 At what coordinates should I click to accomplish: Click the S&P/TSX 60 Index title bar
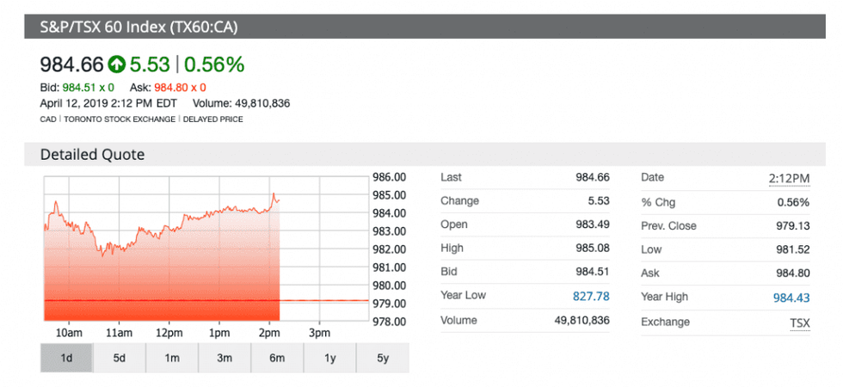tap(138, 27)
